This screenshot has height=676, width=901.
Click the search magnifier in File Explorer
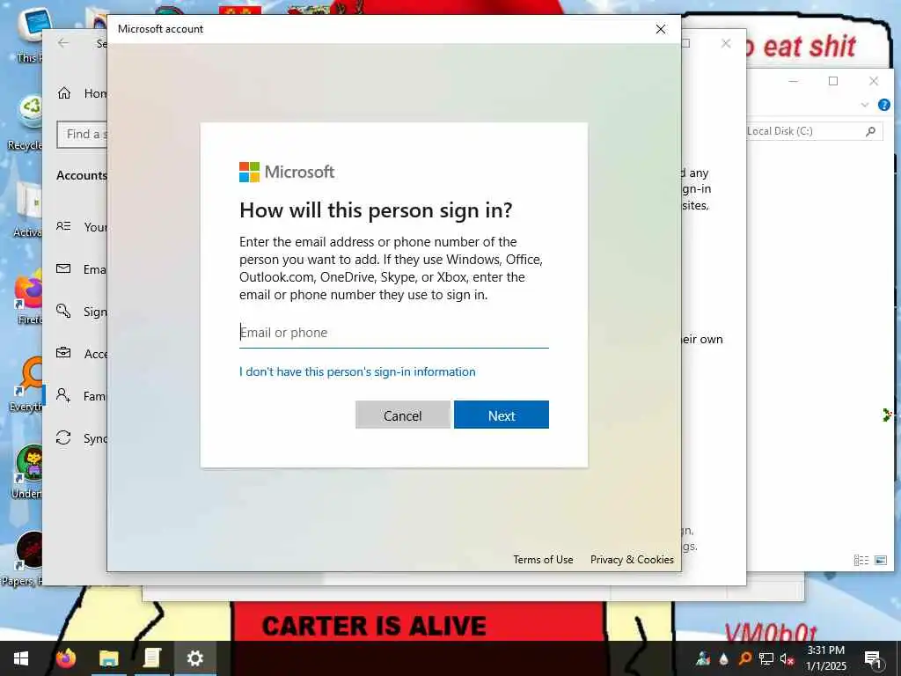[x=870, y=131]
